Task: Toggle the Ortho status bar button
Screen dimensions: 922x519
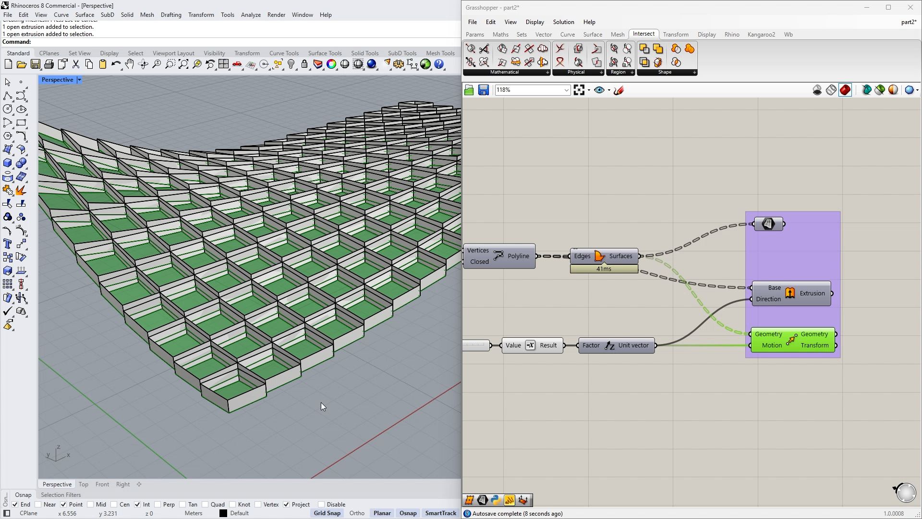Action: coord(357,513)
